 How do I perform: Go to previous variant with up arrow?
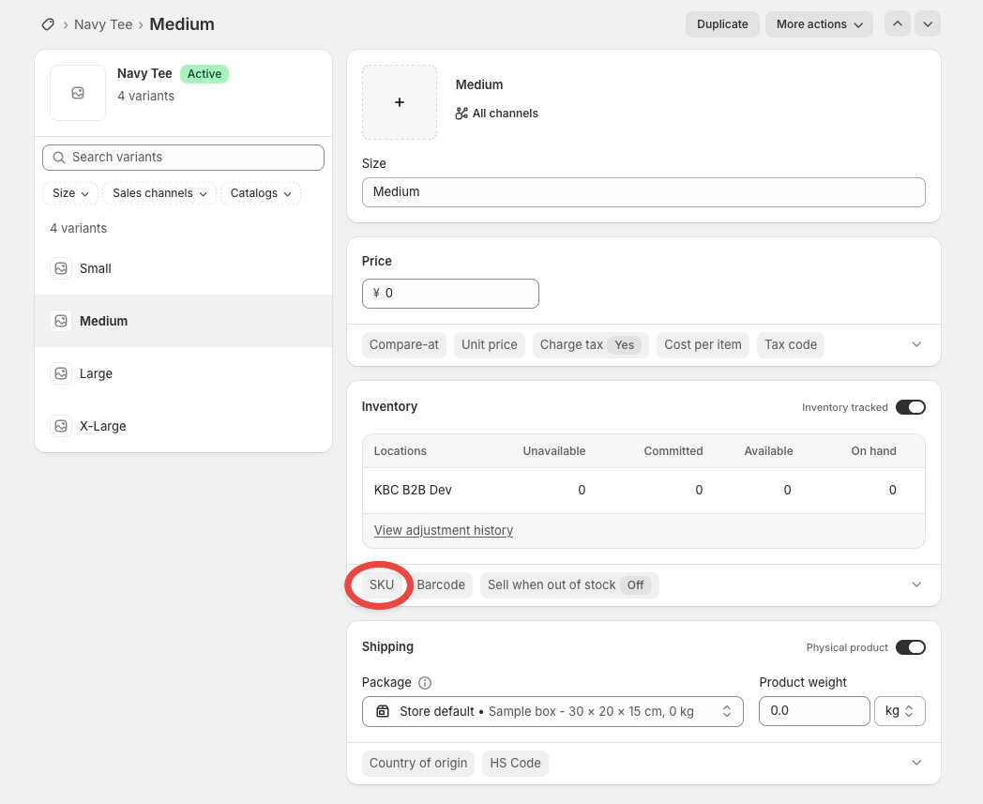coord(897,23)
